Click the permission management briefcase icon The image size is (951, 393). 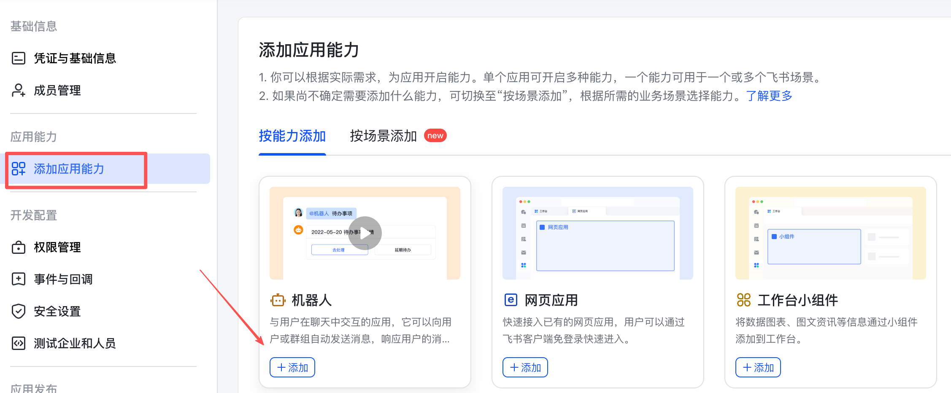tap(19, 247)
